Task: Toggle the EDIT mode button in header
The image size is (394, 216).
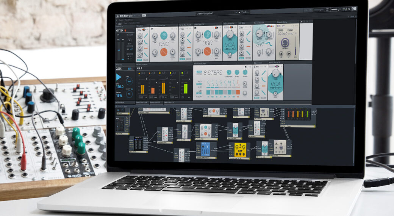Action: click(x=144, y=16)
